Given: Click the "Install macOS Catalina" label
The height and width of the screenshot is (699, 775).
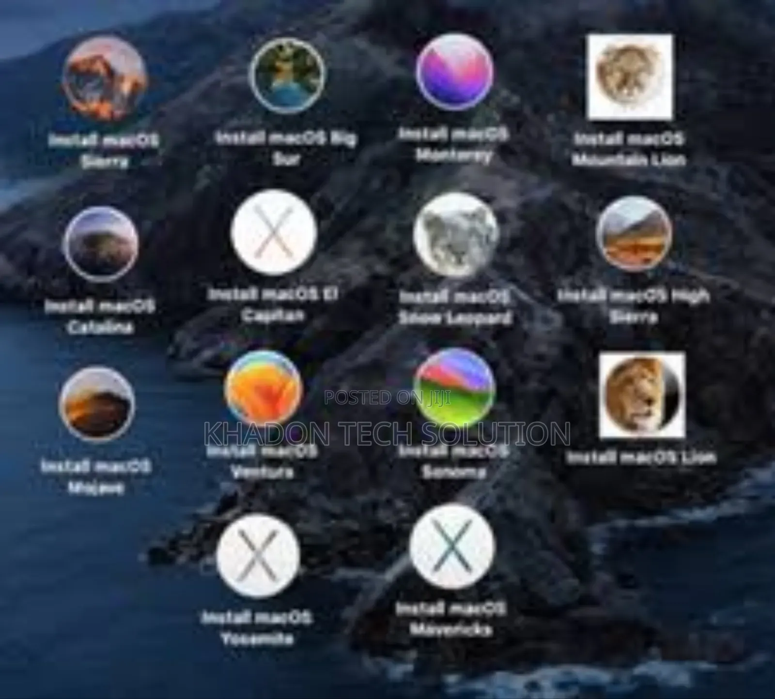Looking at the screenshot, I should pos(100,317).
